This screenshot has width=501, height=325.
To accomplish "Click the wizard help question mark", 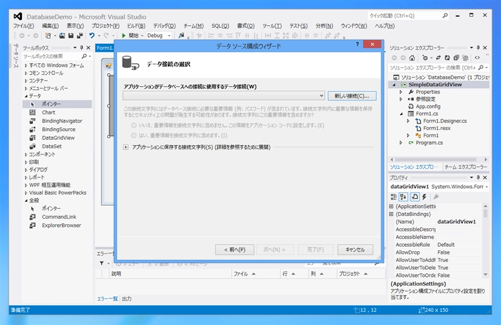I will 357,44.
